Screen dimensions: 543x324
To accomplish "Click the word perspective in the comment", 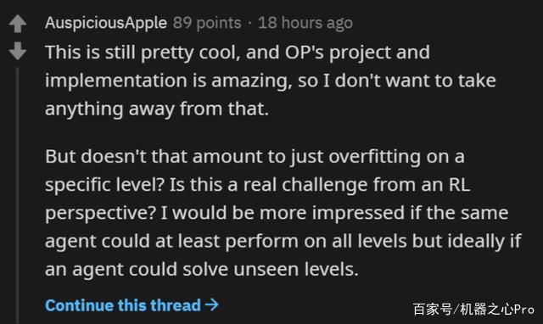I will pos(101,213).
